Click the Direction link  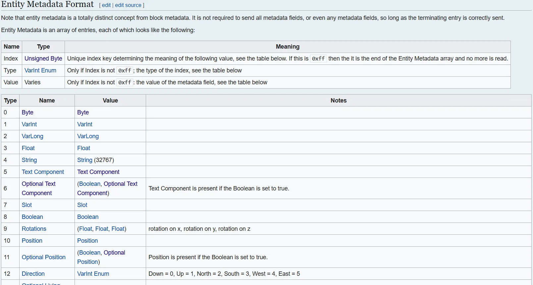pos(33,274)
